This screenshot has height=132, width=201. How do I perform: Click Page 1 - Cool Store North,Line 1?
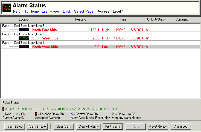coord(23,43)
